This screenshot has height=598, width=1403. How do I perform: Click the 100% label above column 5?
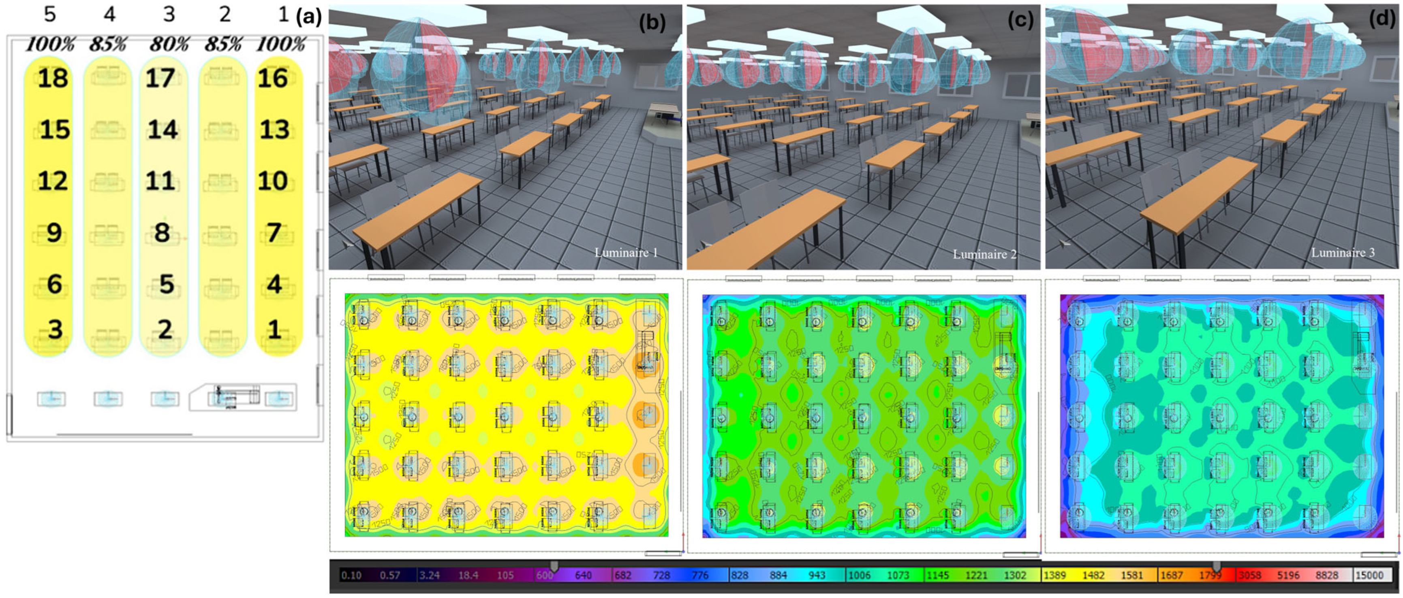[x=50, y=44]
